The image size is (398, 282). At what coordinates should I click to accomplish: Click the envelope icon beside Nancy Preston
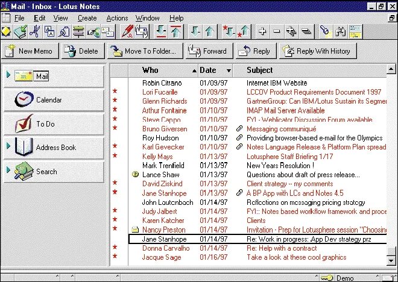point(135,230)
